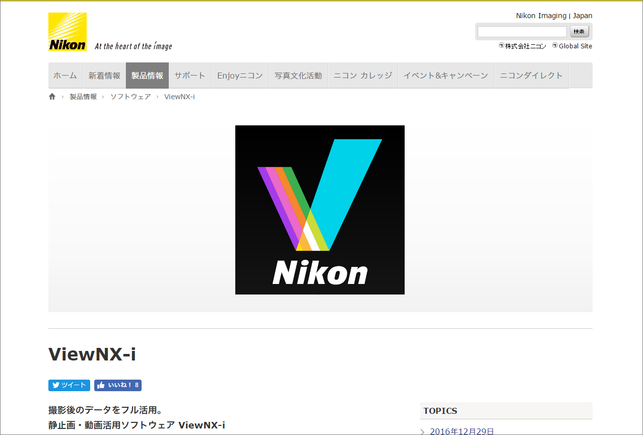643x435 pixels.
Task: Focus the site search input field
Action: (x=522, y=32)
